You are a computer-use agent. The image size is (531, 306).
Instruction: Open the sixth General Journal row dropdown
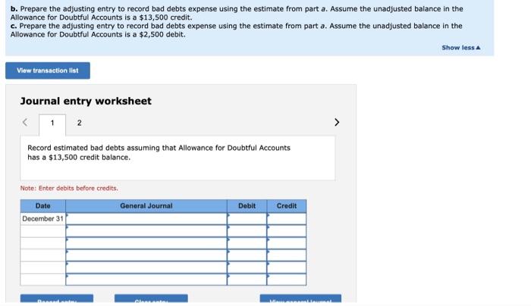pyautogui.click(x=146, y=279)
